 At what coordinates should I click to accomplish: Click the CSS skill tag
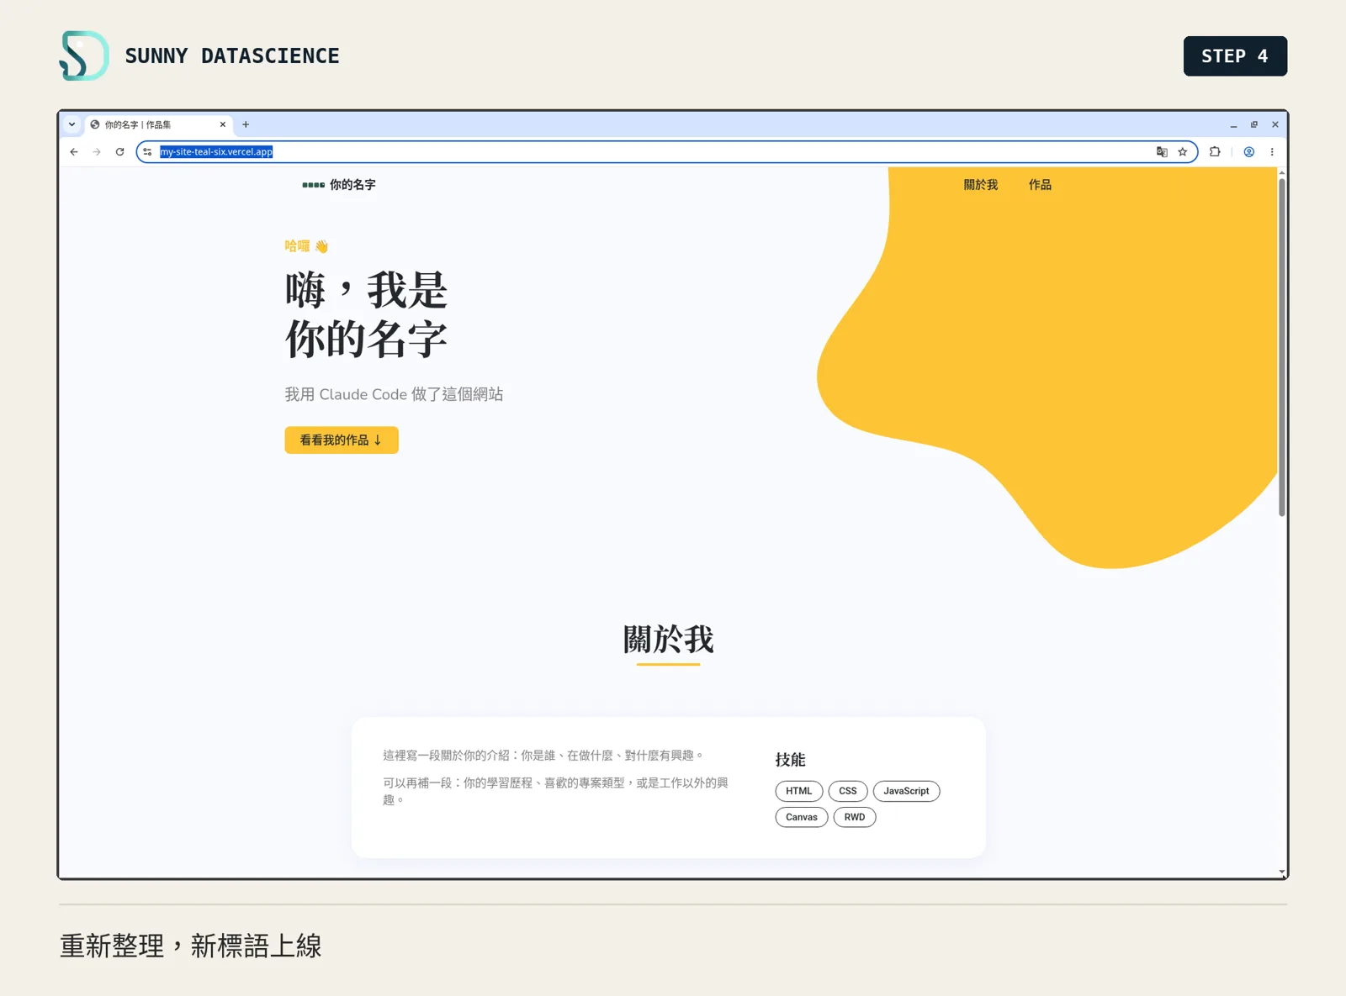pos(848,791)
